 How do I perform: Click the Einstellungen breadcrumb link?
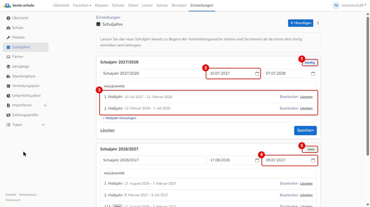point(108,17)
